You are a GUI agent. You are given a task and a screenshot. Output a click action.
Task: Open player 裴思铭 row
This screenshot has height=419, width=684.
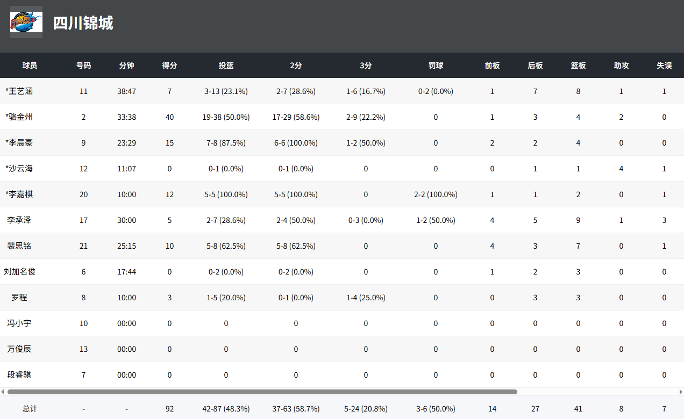pyautogui.click(x=19, y=246)
